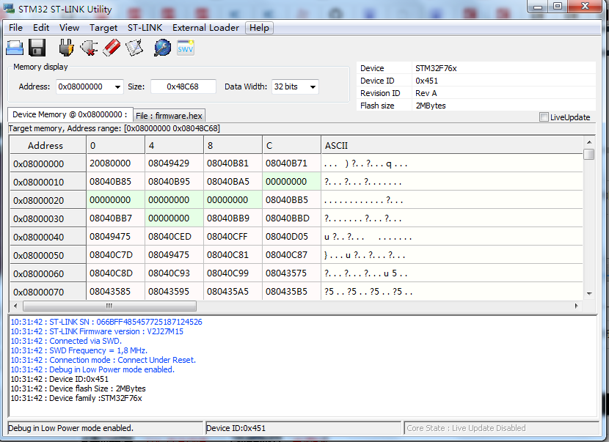Open the ST-LINK menu
The width and height of the screenshot is (609, 442).
[x=145, y=28]
